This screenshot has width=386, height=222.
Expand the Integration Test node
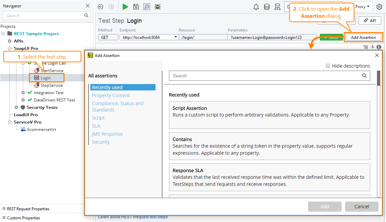(23, 92)
